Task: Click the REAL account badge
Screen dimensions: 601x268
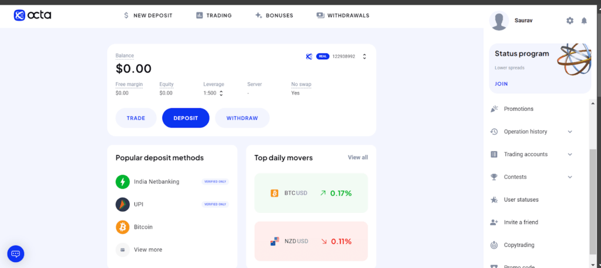Action: tap(323, 56)
